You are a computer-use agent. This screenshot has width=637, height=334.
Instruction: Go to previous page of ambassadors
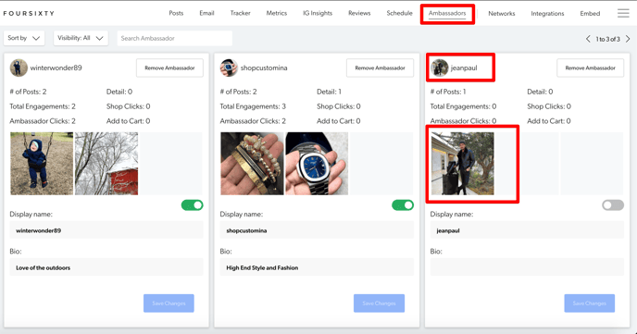(x=588, y=39)
